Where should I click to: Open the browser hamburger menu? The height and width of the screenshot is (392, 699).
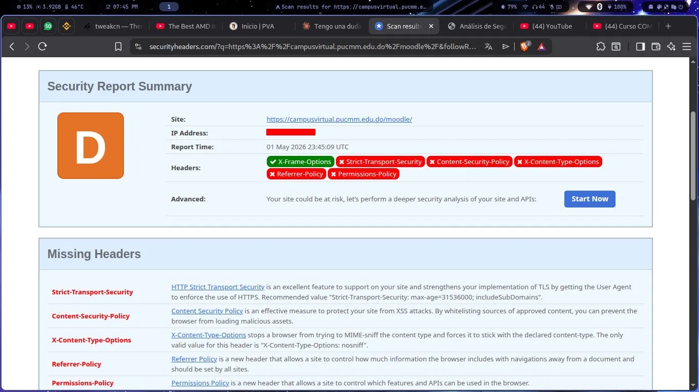tap(687, 47)
